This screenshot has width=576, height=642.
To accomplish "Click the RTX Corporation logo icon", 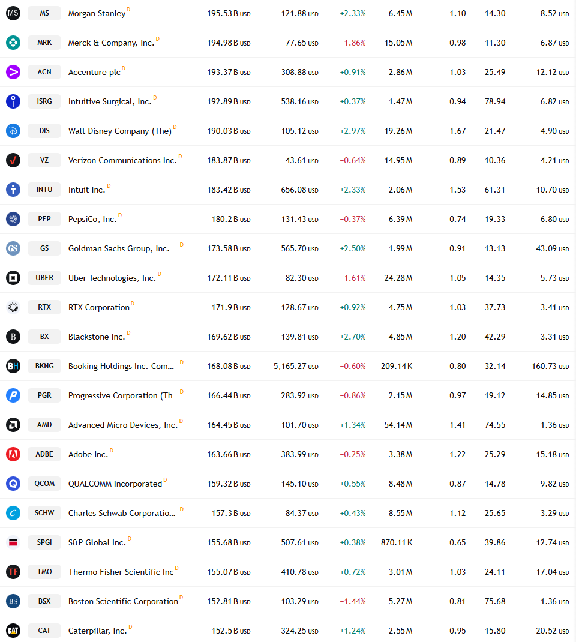I will (13, 307).
